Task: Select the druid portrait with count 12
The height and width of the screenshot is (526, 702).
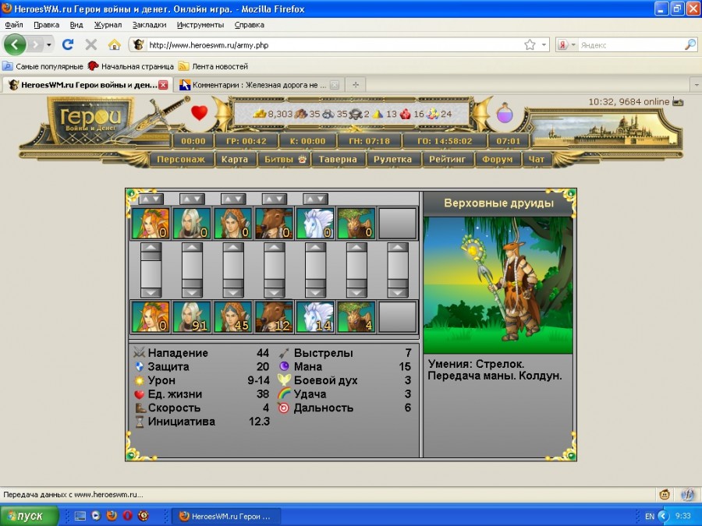Action: (x=274, y=316)
